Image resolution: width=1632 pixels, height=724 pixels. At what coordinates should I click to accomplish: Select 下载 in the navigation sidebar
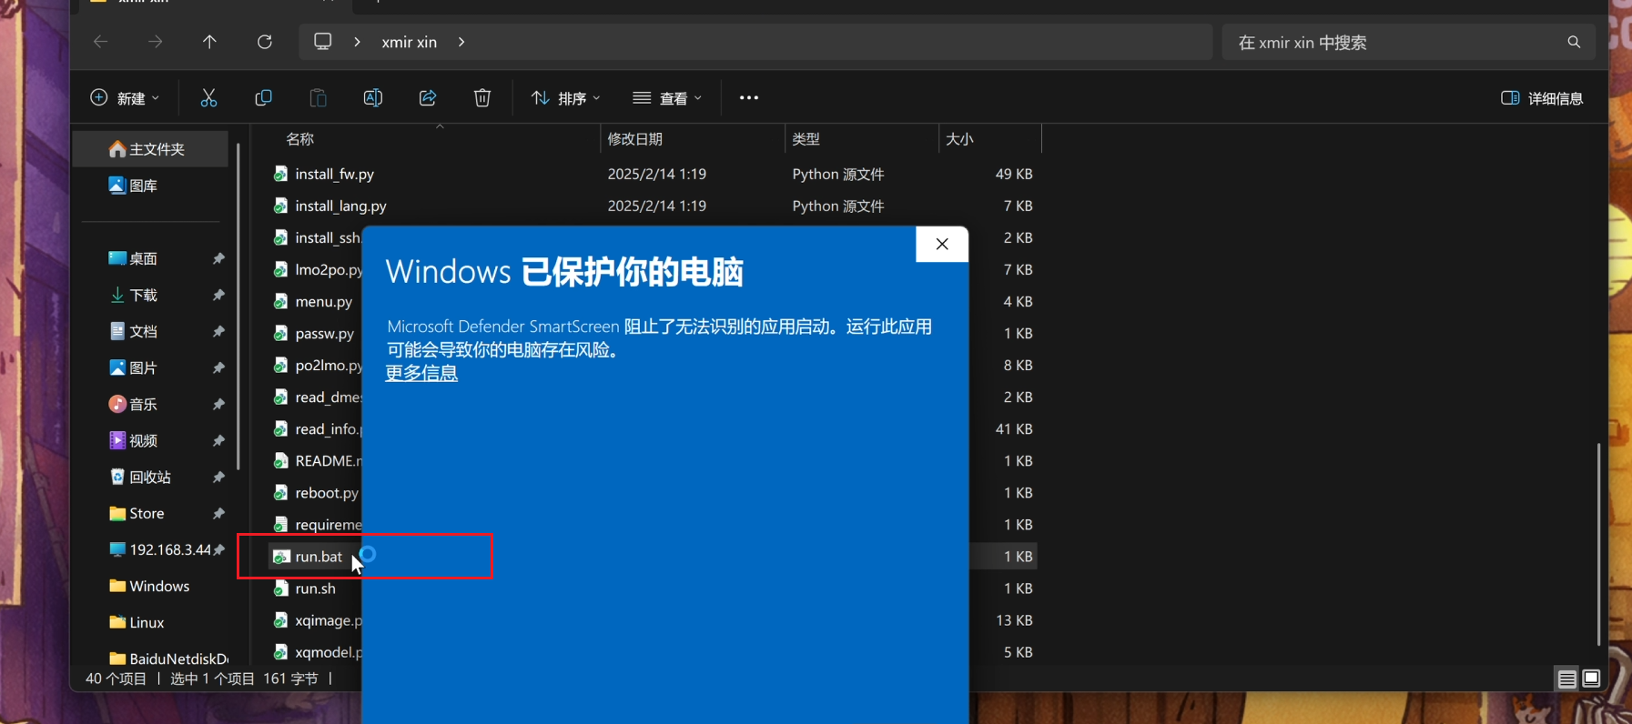143,296
